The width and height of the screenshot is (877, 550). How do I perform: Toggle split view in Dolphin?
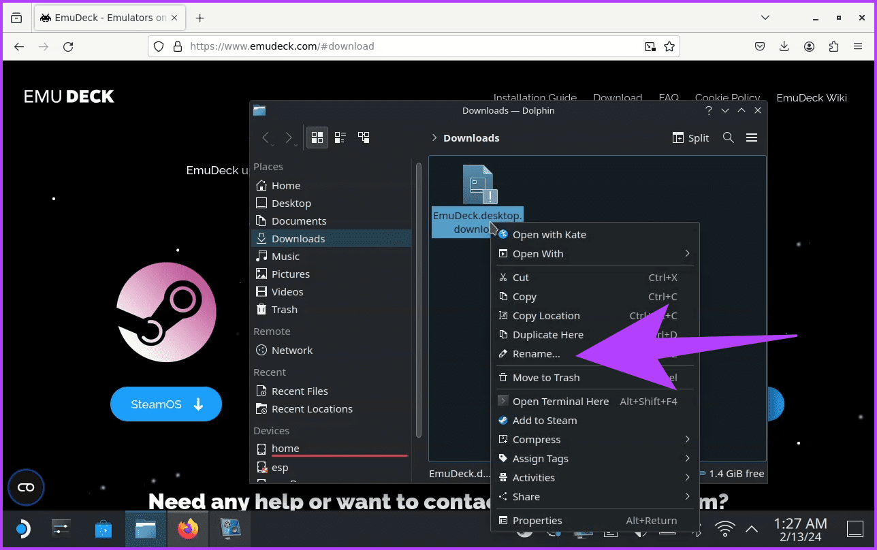690,137
